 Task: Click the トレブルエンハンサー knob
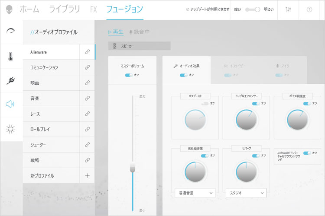tap(246, 120)
